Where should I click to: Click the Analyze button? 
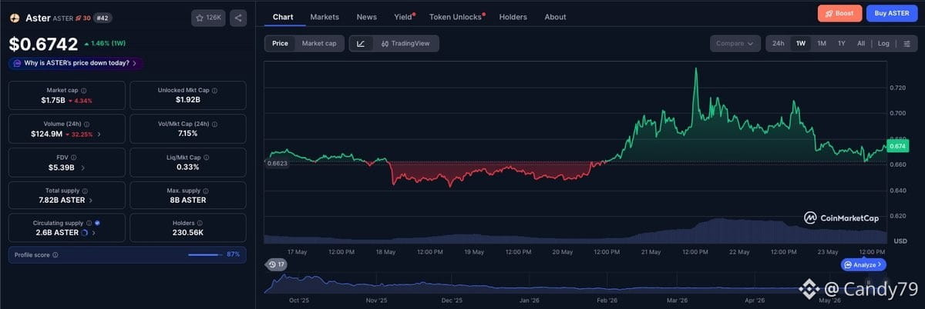click(863, 264)
